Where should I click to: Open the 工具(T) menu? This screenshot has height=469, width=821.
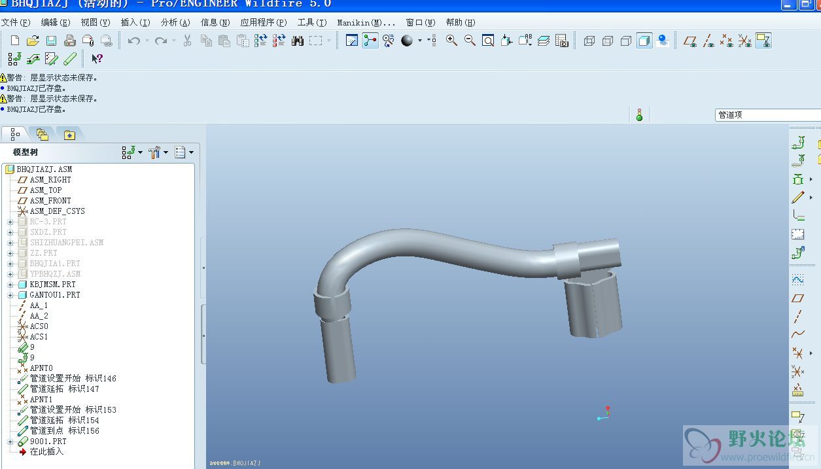click(x=312, y=22)
